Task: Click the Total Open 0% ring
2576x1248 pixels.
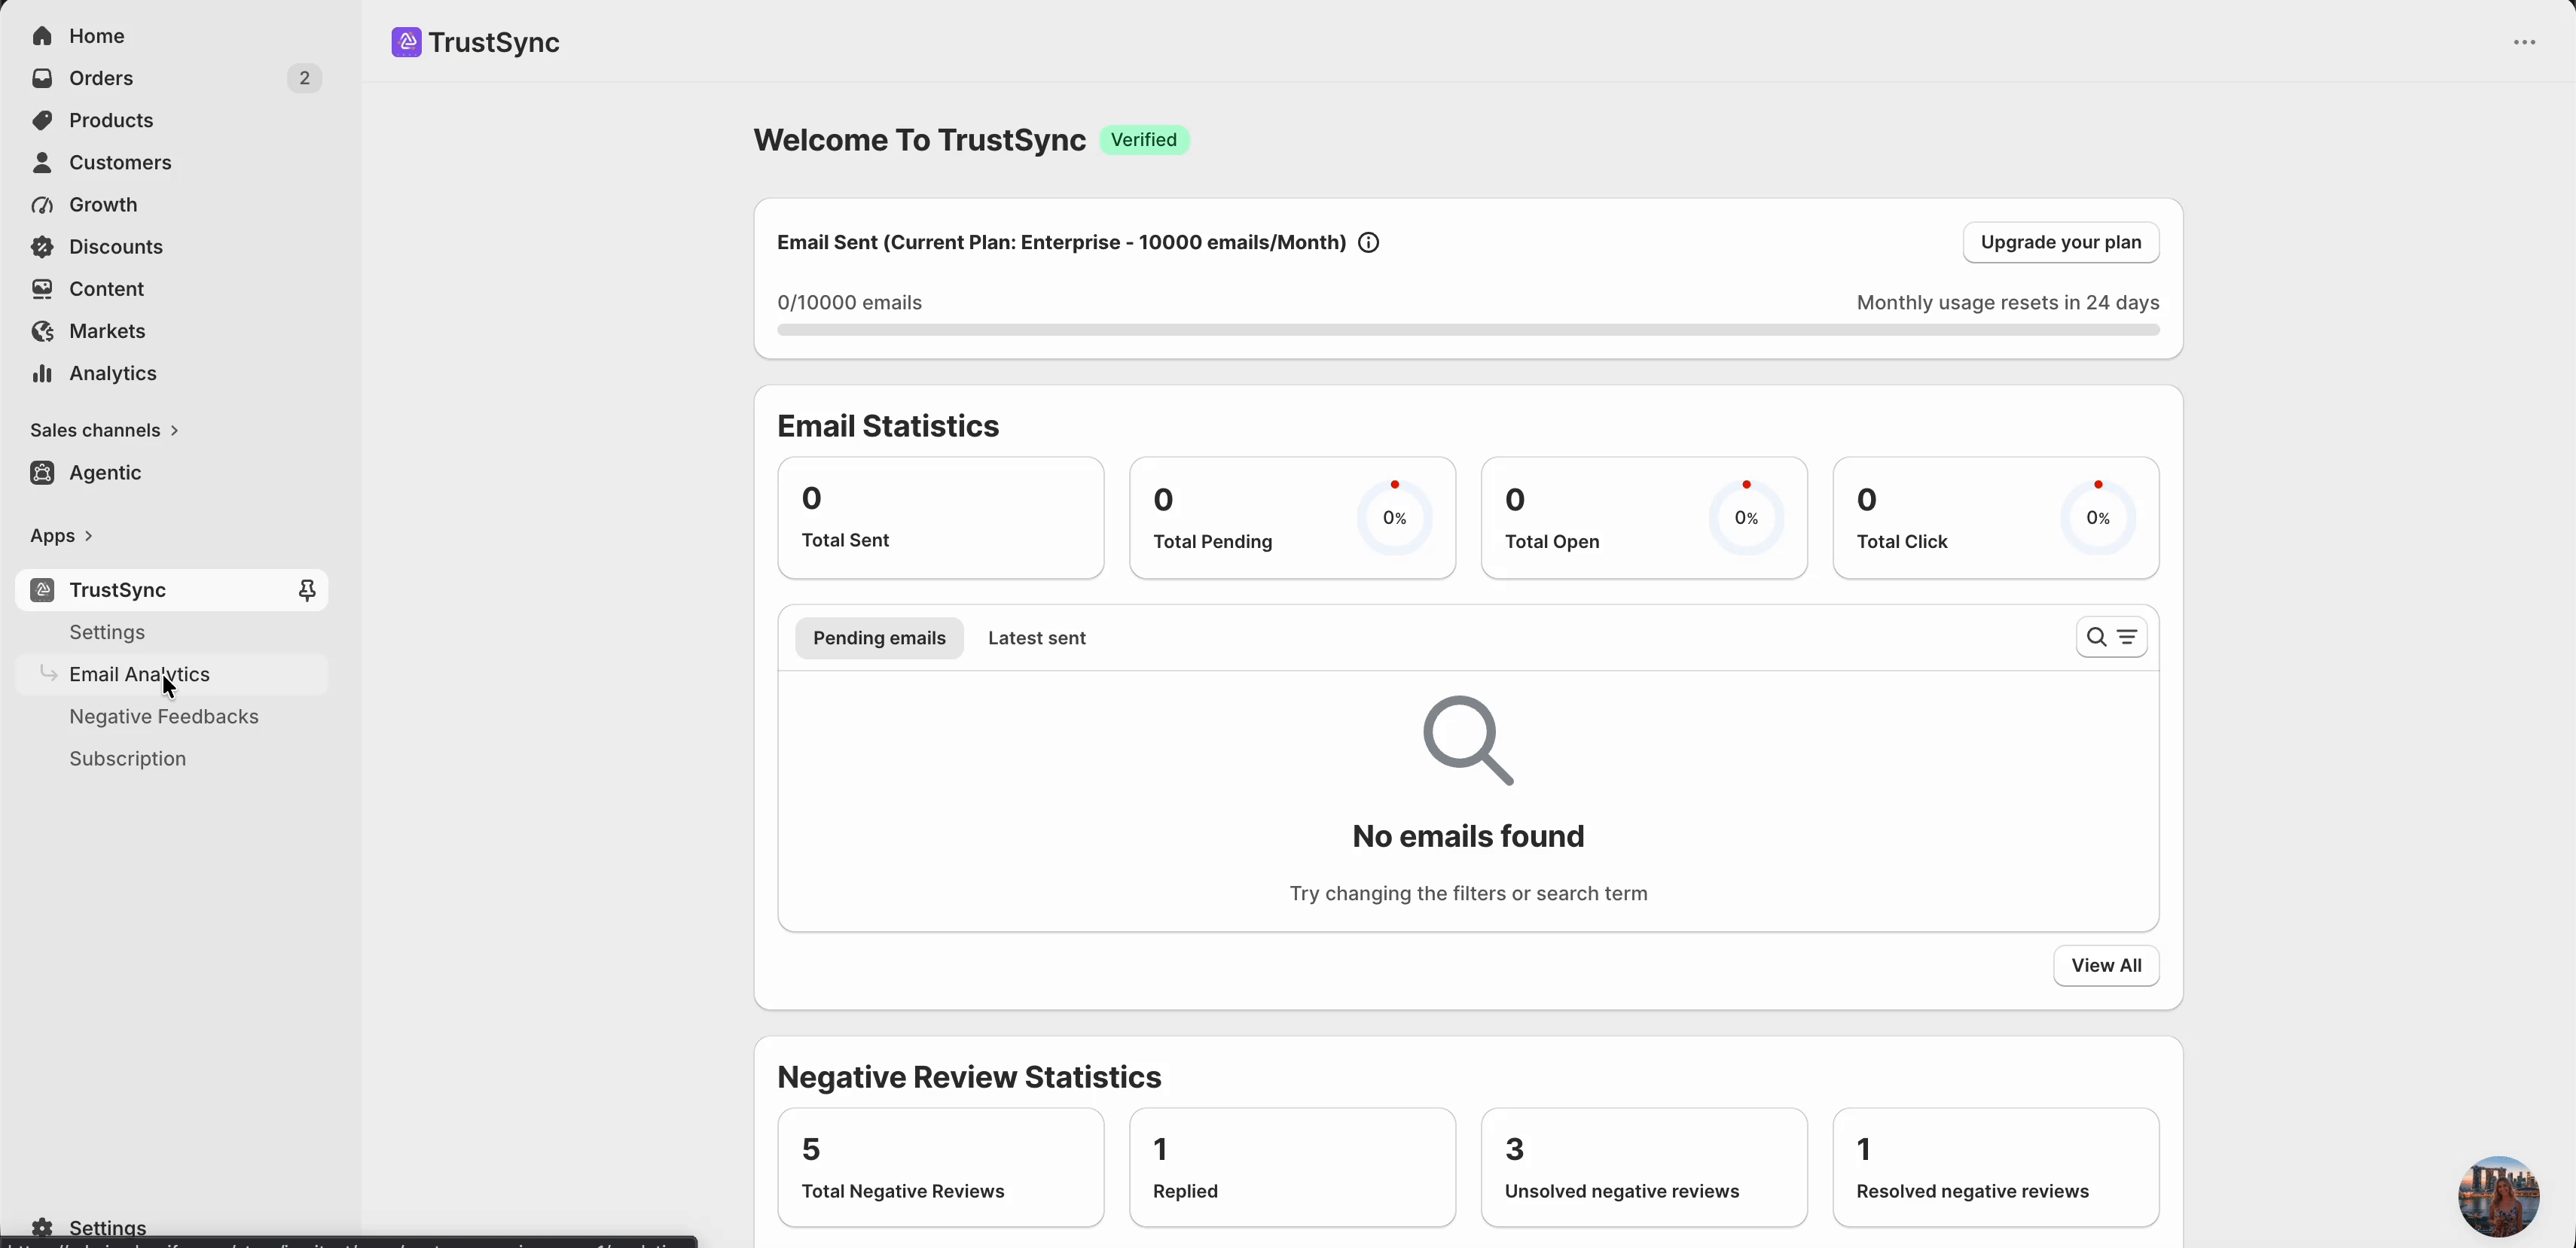Action: click(x=1746, y=518)
